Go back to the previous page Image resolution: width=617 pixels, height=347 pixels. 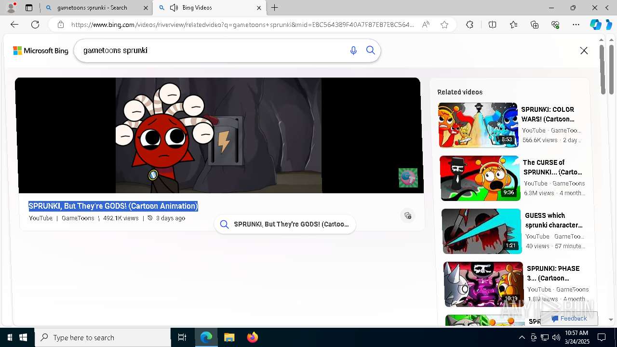(x=14, y=25)
